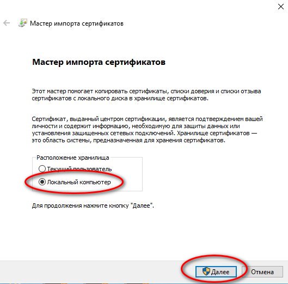Click the paragraph starting Сертификат, выданный центром
288x284 pixels.
tap(147, 130)
